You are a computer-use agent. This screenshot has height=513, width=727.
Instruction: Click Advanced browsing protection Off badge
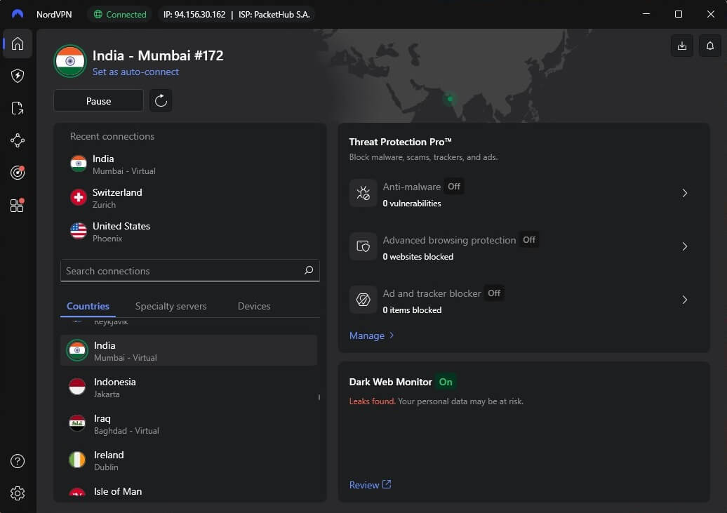(529, 240)
